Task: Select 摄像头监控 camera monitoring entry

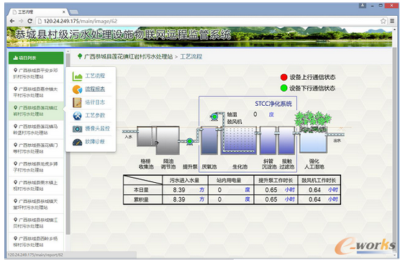Action: 97,129
